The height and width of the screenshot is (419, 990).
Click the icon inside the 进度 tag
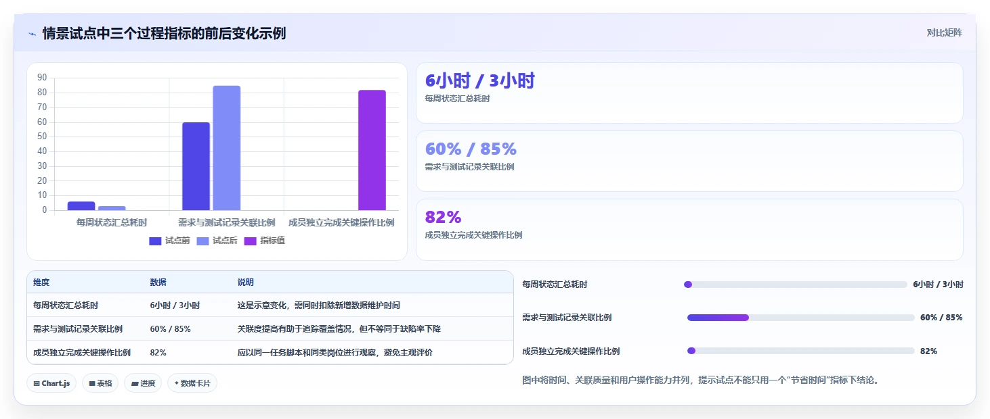[135, 383]
